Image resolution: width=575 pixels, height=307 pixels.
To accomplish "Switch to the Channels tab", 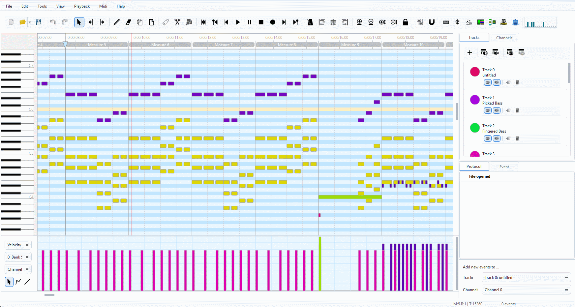I will (x=504, y=38).
